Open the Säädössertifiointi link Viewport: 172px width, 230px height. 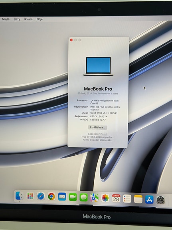click(x=97, y=134)
